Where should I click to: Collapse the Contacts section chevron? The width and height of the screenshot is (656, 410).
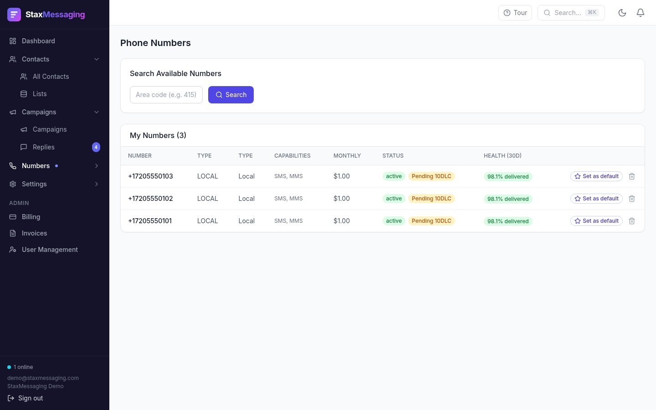[x=97, y=59]
